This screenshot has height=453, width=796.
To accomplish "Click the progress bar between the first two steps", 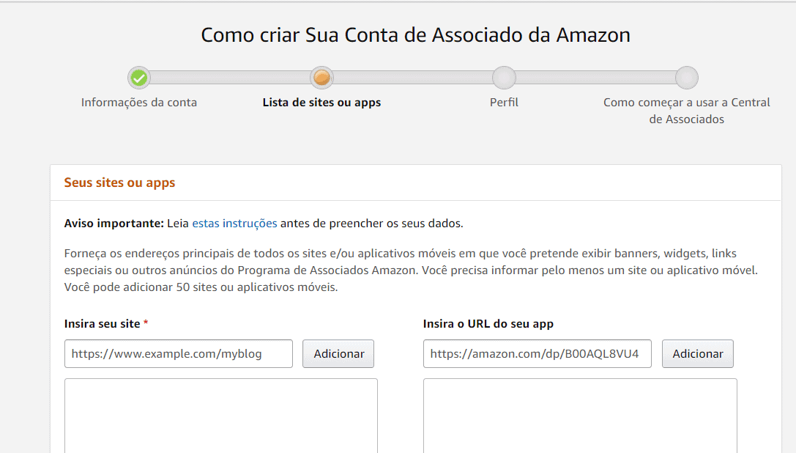I will [x=230, y=78].
